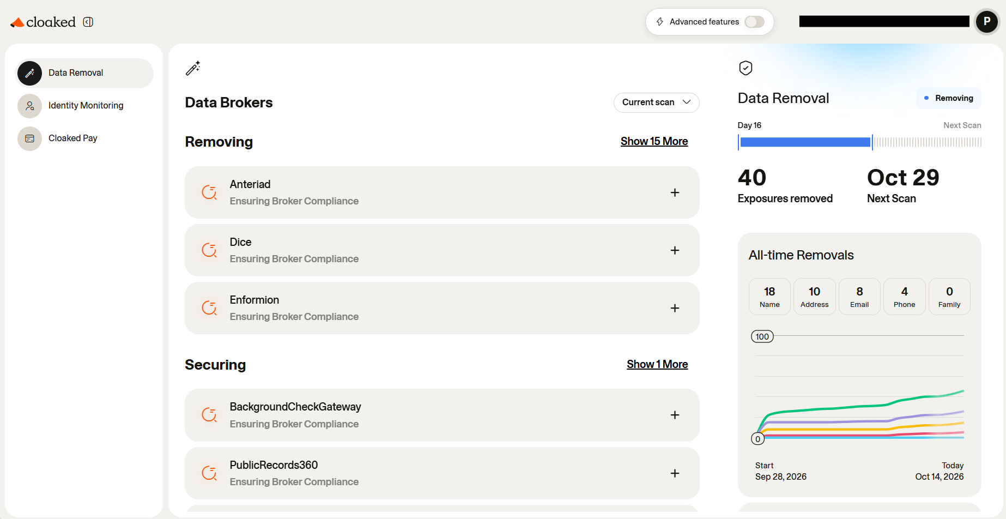Screen dimensions: 1006x519
Task: Expand the Anteriad broker row
Action: (675, 192)
